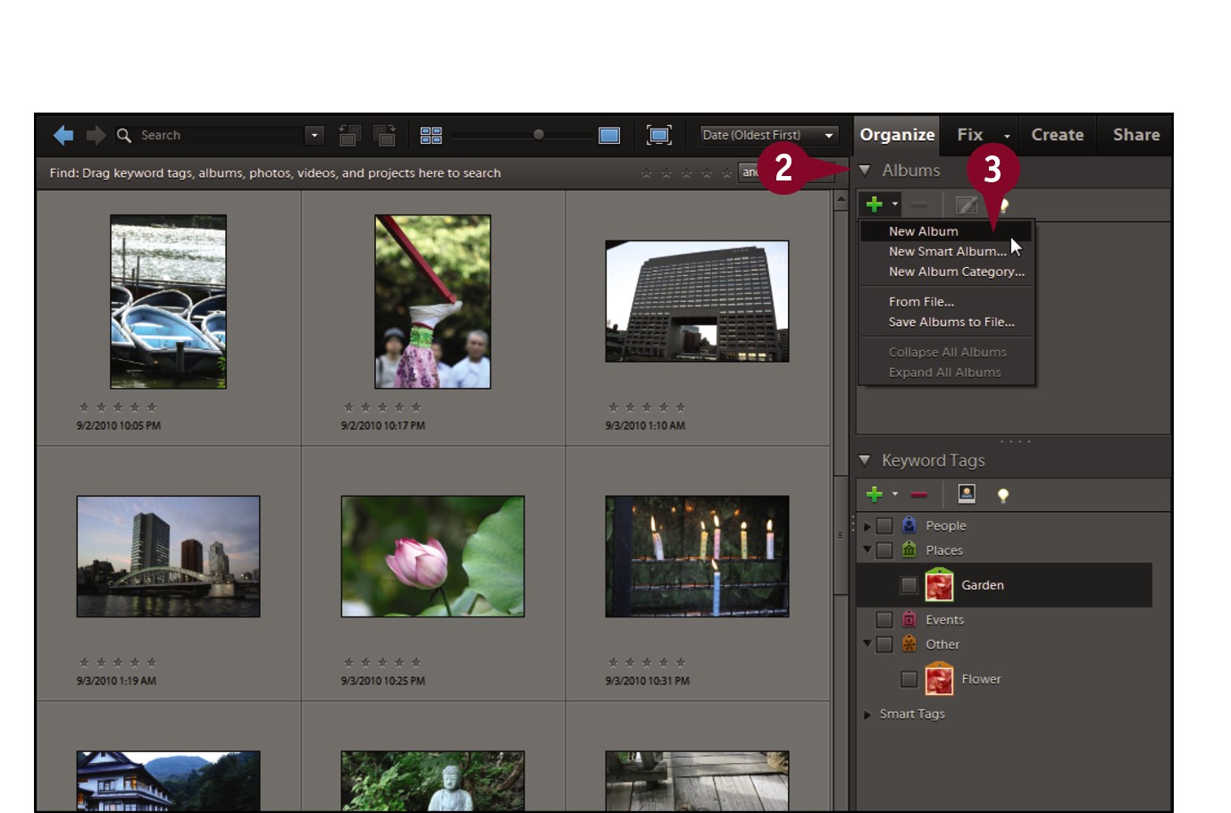The width and height of the screenshot is (1231, 813).
Task: Click the lightbulb tip icon in Albums
Action: (x=1004, y=205)
